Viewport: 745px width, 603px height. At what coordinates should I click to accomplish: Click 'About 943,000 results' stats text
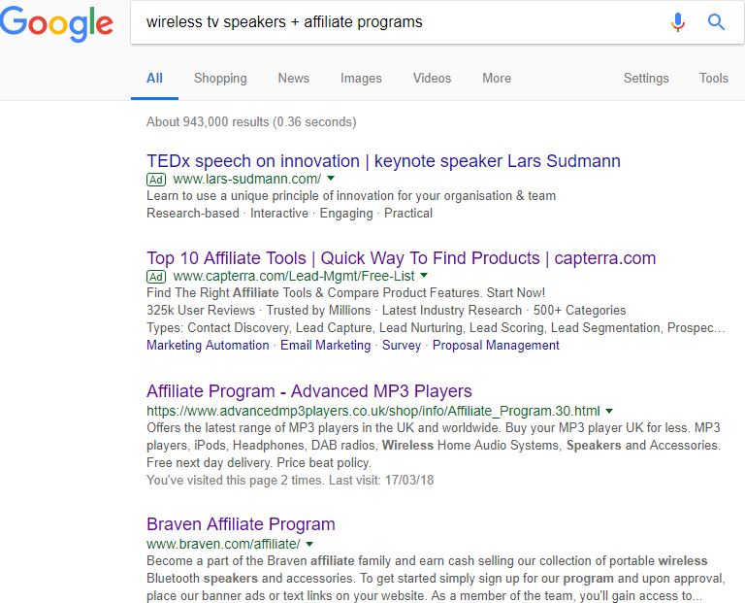251,122
